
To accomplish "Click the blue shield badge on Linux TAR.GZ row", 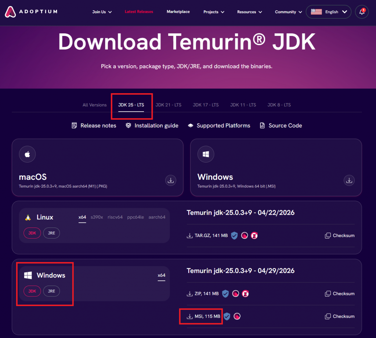I will tap(234, 236).
